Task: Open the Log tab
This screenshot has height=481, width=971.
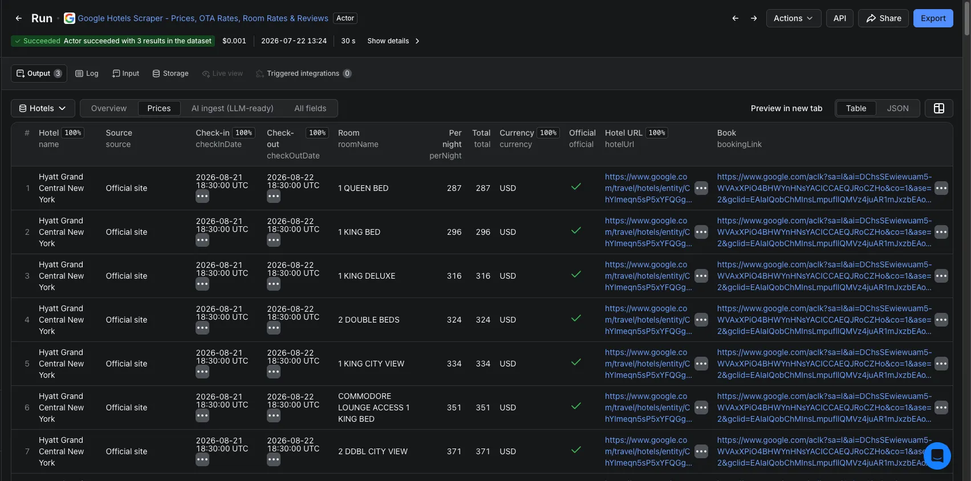Action: tap(87, 74)
